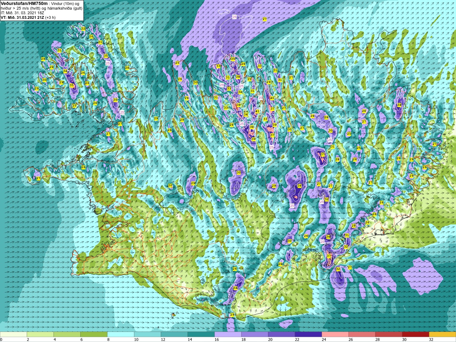Click the yellow '40' gust label on map
The image size is (456, 342).
[x=272, y=98]
